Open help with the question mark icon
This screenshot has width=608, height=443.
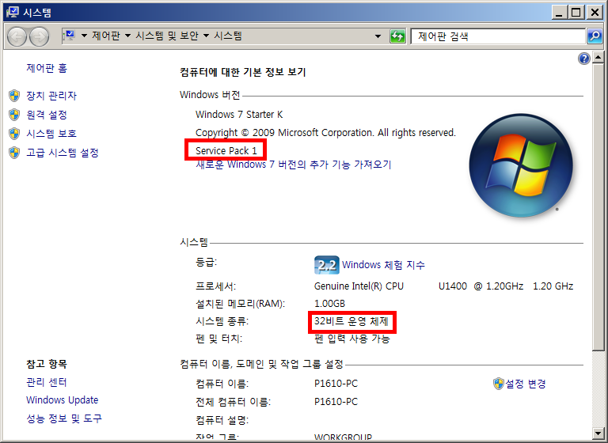pyautogui.click(x=584, y=59)
